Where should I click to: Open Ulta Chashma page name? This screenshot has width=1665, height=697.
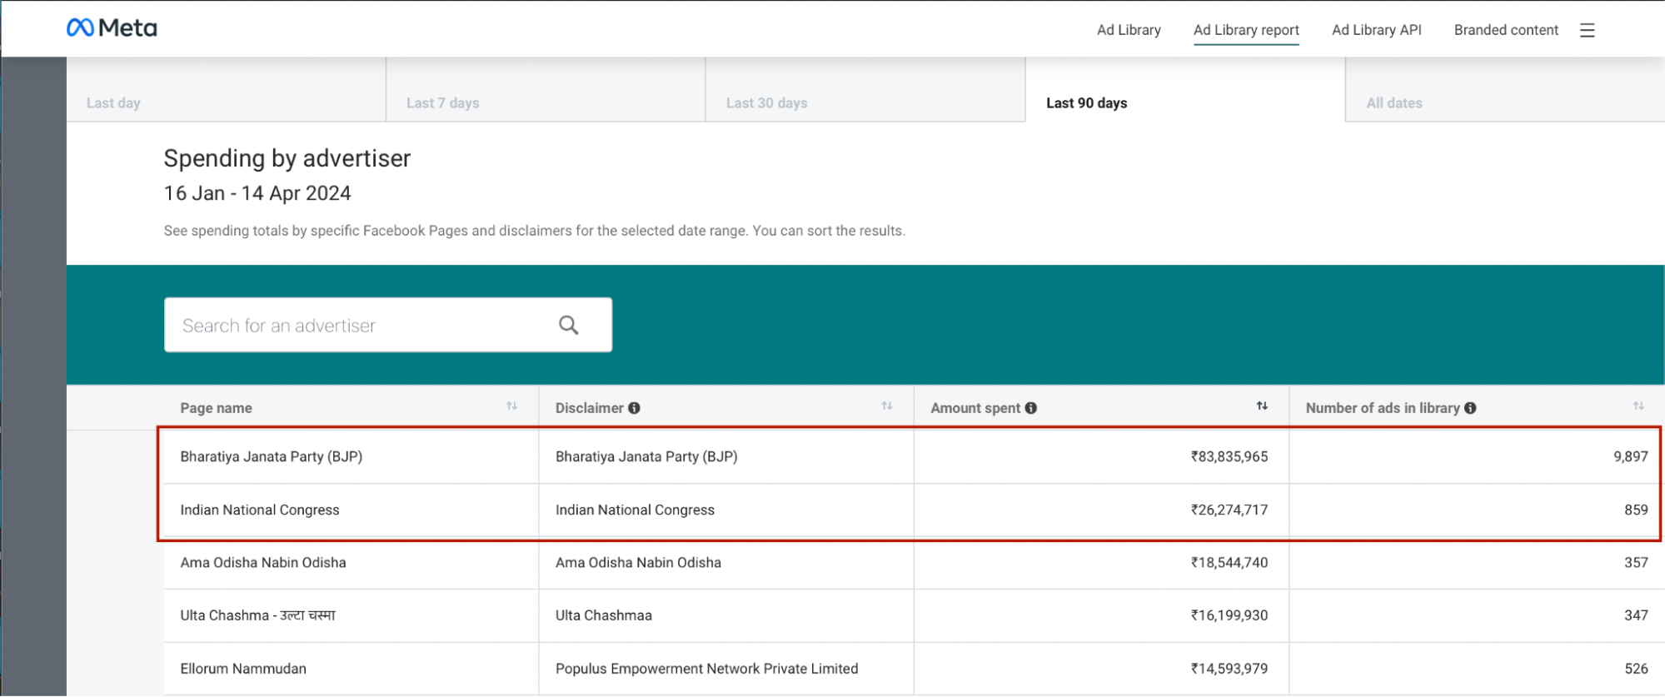pos(258,615)
